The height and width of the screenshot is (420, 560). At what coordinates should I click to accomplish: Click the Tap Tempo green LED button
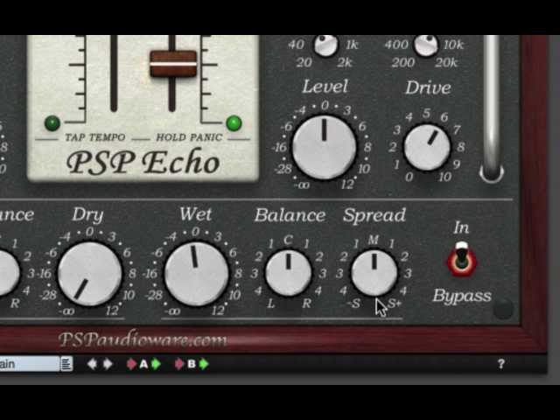[x=52, y=123]
